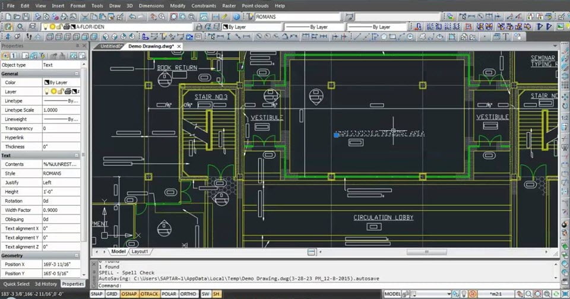Toggle ORTHO mode in status bar
570x299 pixels.
click(x=188, y=294)
